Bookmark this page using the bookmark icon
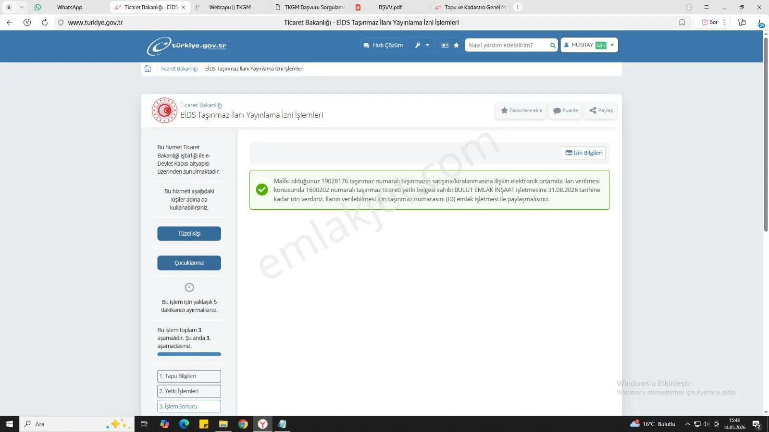Screen dimensions: 769x432 tap(682, 23)
